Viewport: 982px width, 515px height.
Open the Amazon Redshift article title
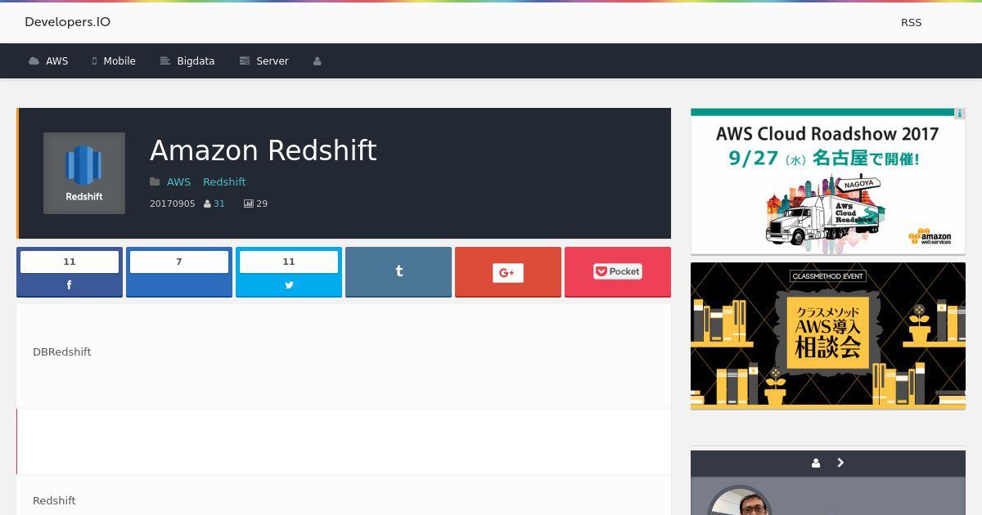coord(264,150)
